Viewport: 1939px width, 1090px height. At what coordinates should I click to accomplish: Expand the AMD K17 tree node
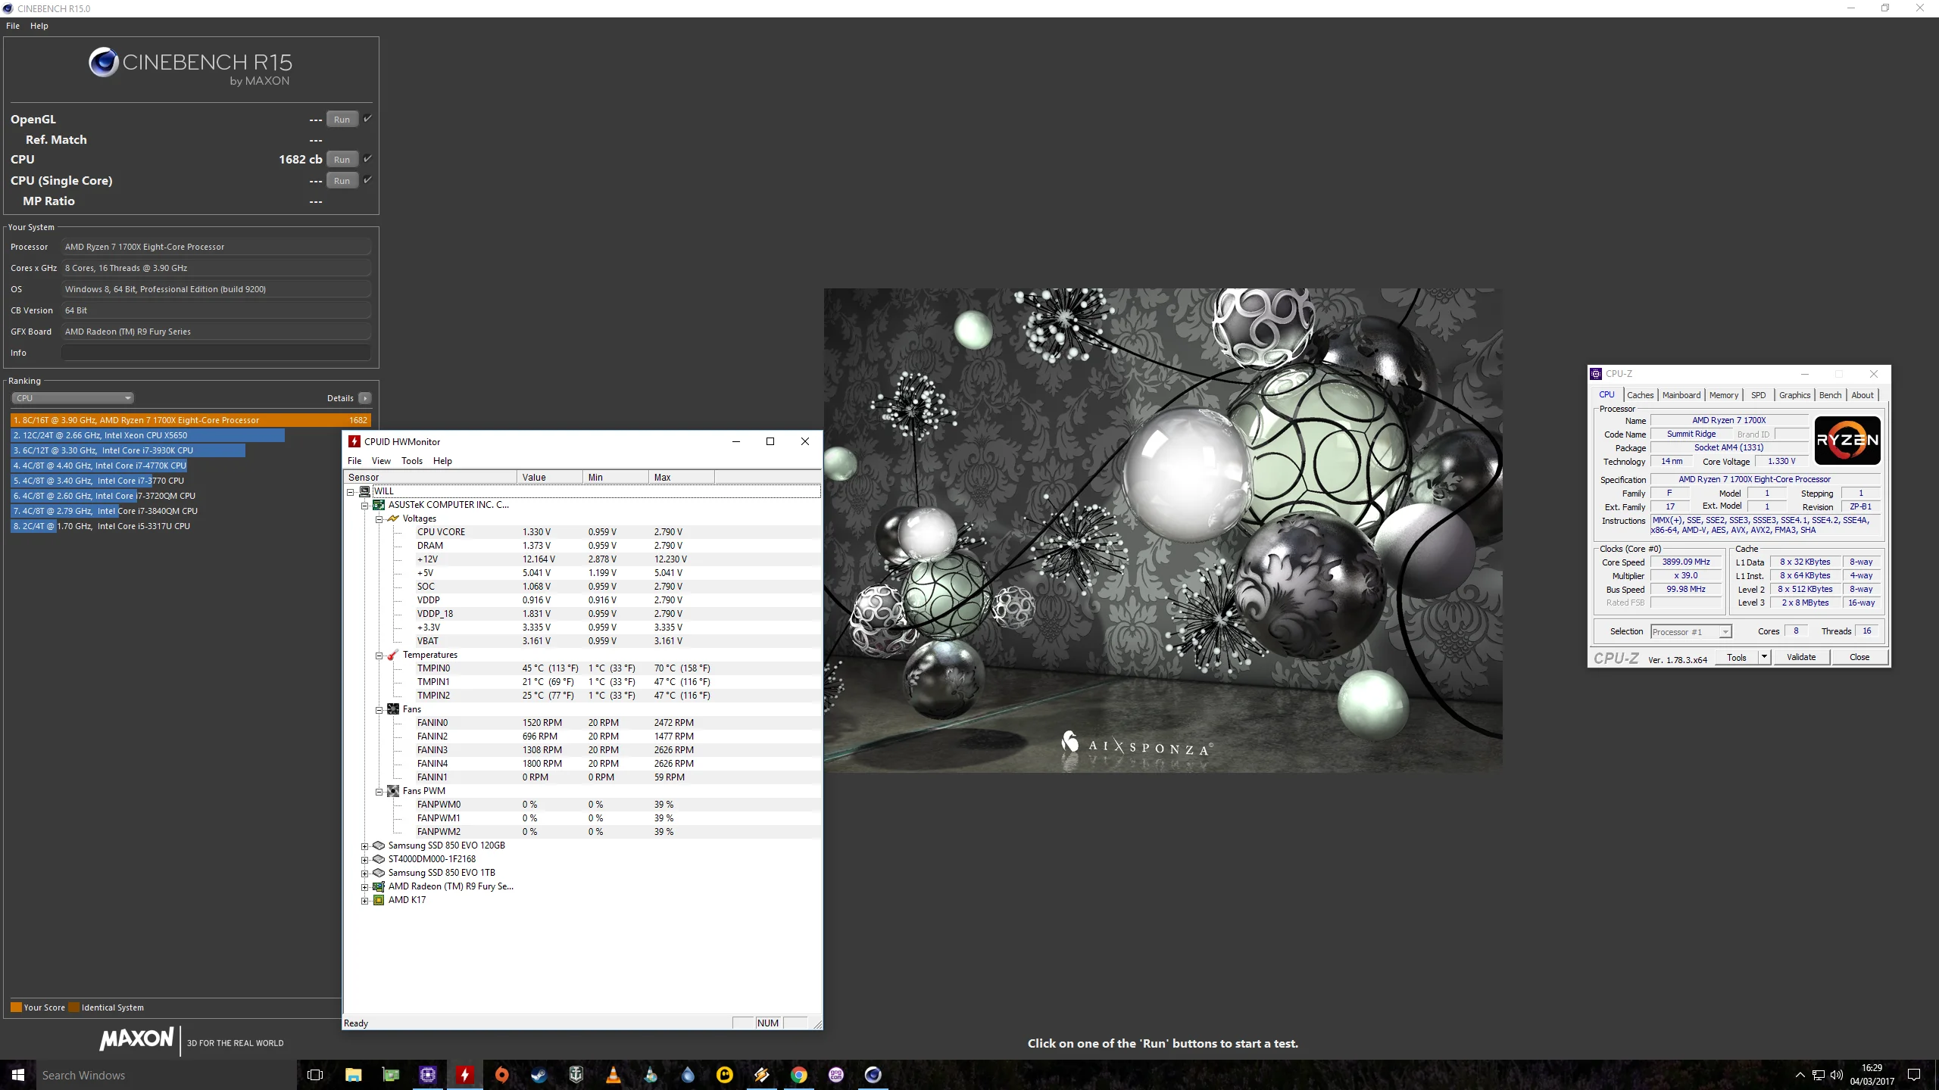click(x=364, y=900)
